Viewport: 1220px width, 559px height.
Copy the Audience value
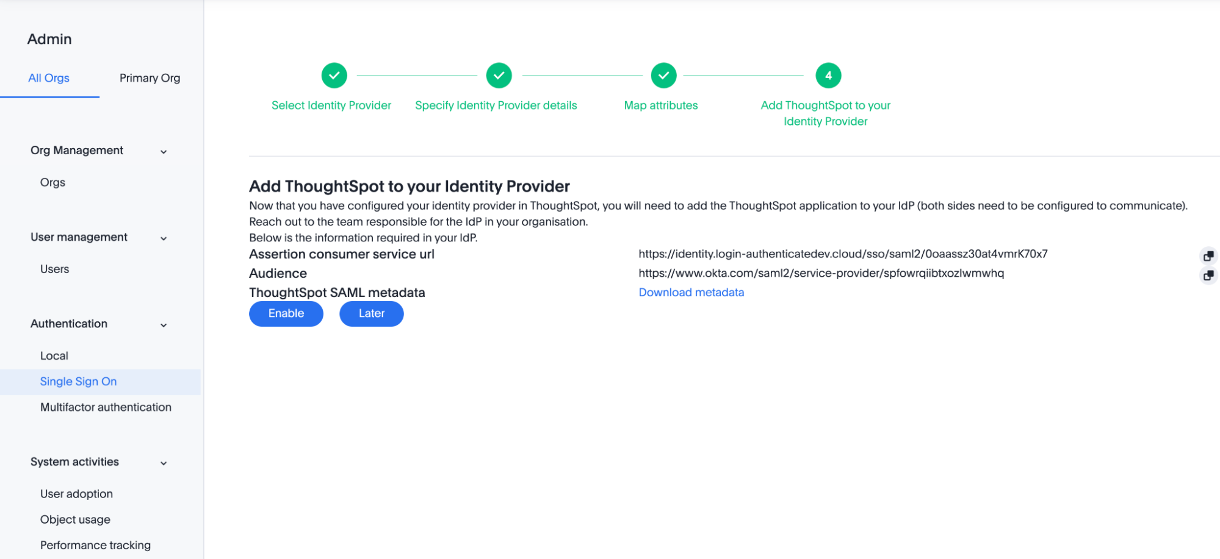(1209, 276)
